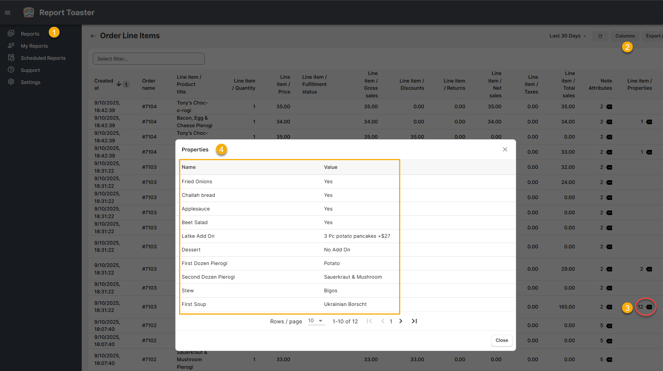This screenshot has width=663, height=371.
Task: Click the refresh report icon
Action: [600, 36]
